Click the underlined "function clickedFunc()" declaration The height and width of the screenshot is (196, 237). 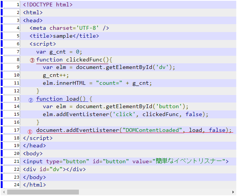tap(74, 60)
